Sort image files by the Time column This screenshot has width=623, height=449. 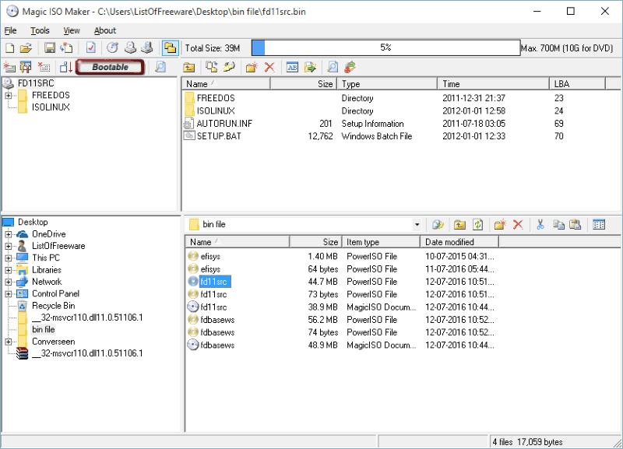point(493,84)
